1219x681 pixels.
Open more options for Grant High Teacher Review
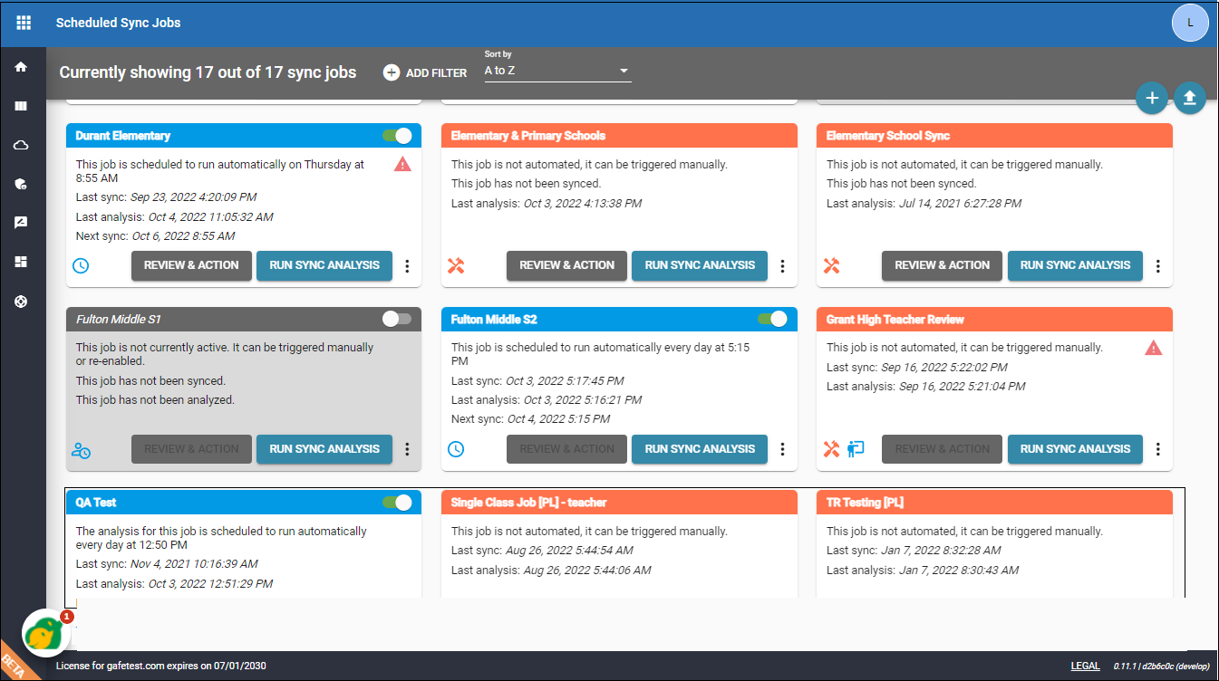(1157, 449)
